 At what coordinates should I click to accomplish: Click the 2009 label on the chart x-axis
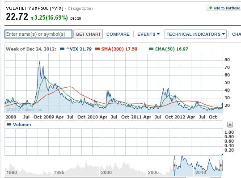click(49, 117)
